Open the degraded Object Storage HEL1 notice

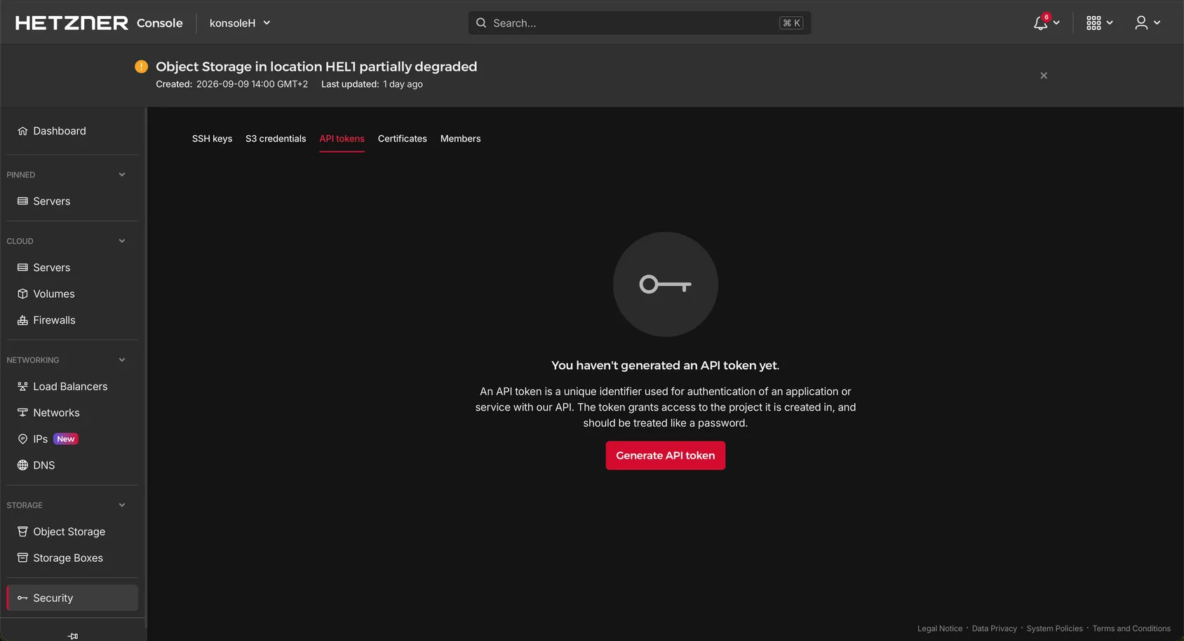click(x=316, y=67)
